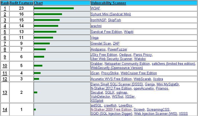Open the Vega scanner link
Image resolution: width=198 pixels, height=116 pixels.
coord(95,38)
